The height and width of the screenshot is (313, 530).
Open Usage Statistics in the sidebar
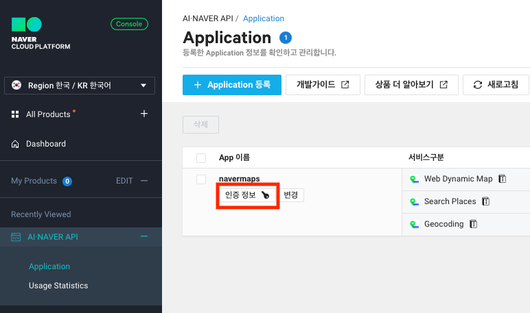point(58,286)
